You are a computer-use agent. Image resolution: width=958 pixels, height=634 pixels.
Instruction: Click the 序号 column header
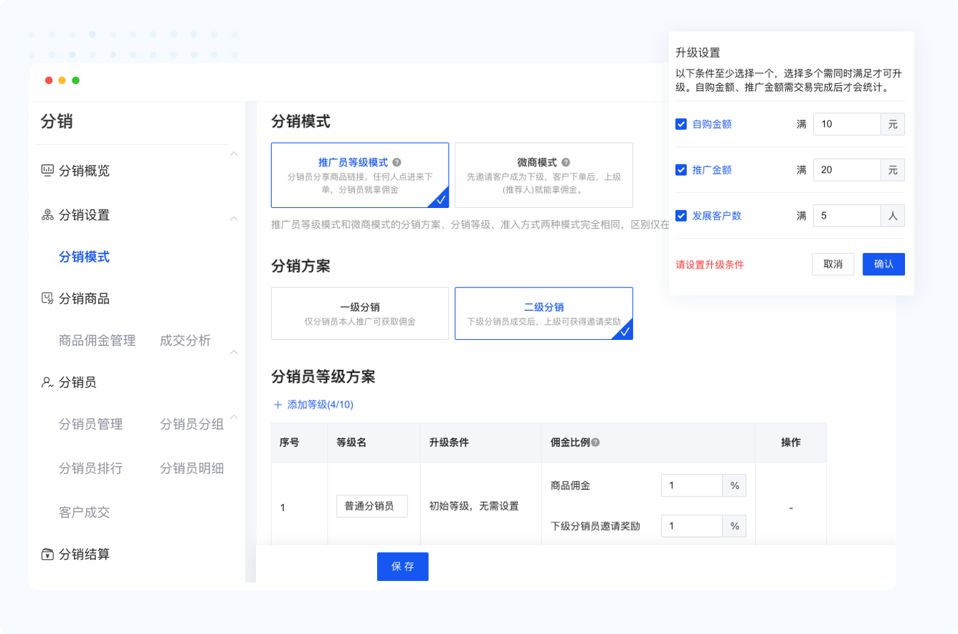tap(289, 443)
